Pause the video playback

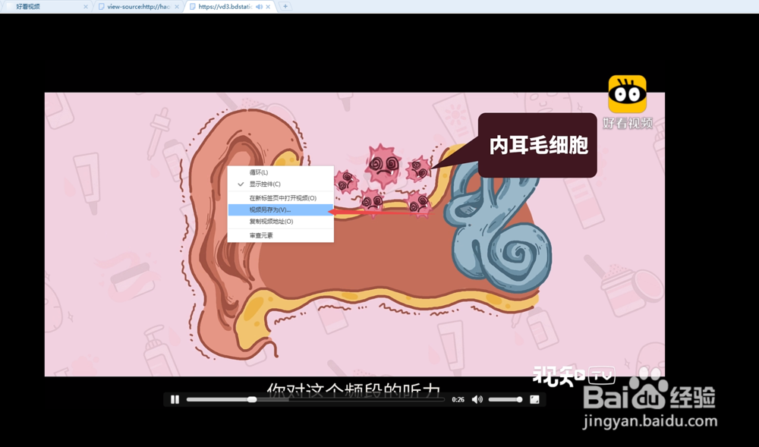coord(175,398)
